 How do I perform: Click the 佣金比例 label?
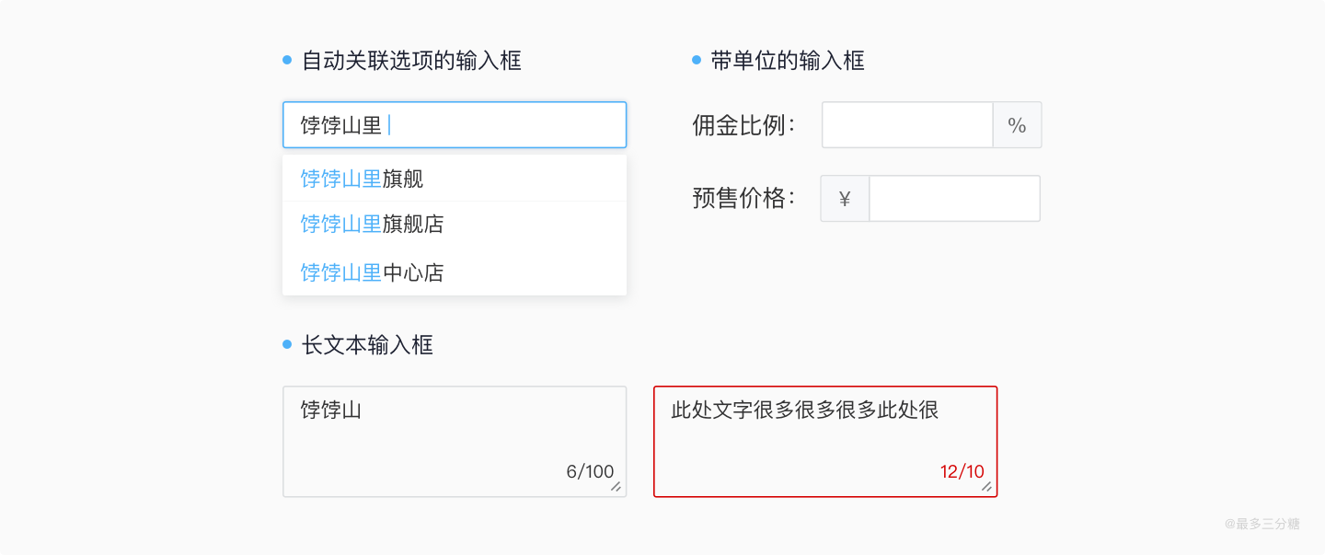point(743,125)
